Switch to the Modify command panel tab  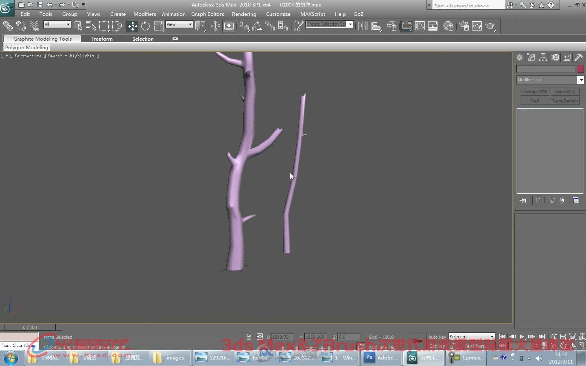pos(531,58)
